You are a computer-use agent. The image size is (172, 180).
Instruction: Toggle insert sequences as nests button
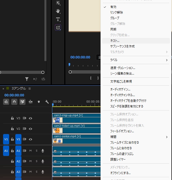[6, 102]
